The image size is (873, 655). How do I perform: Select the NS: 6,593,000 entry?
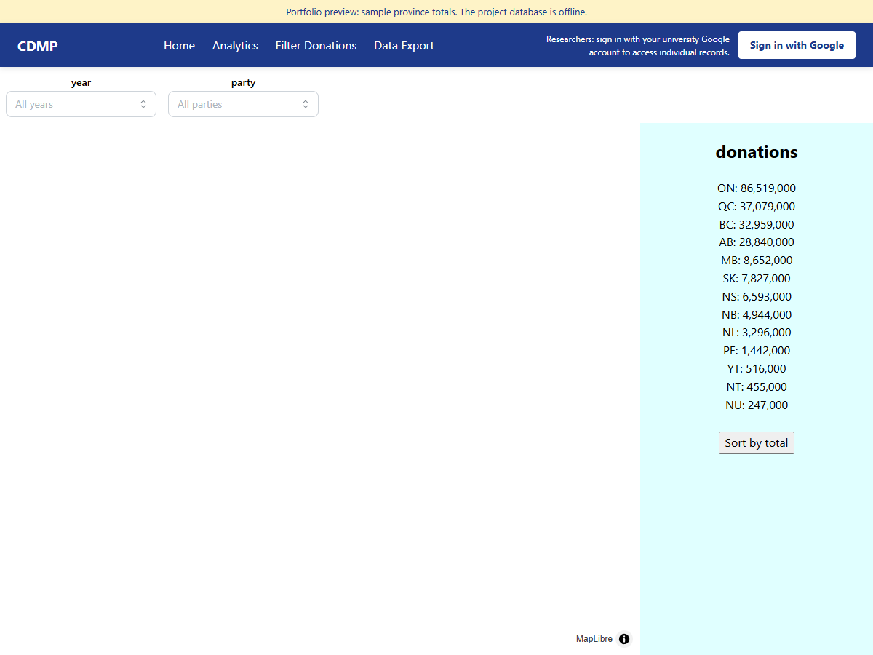tap(757, 296)
